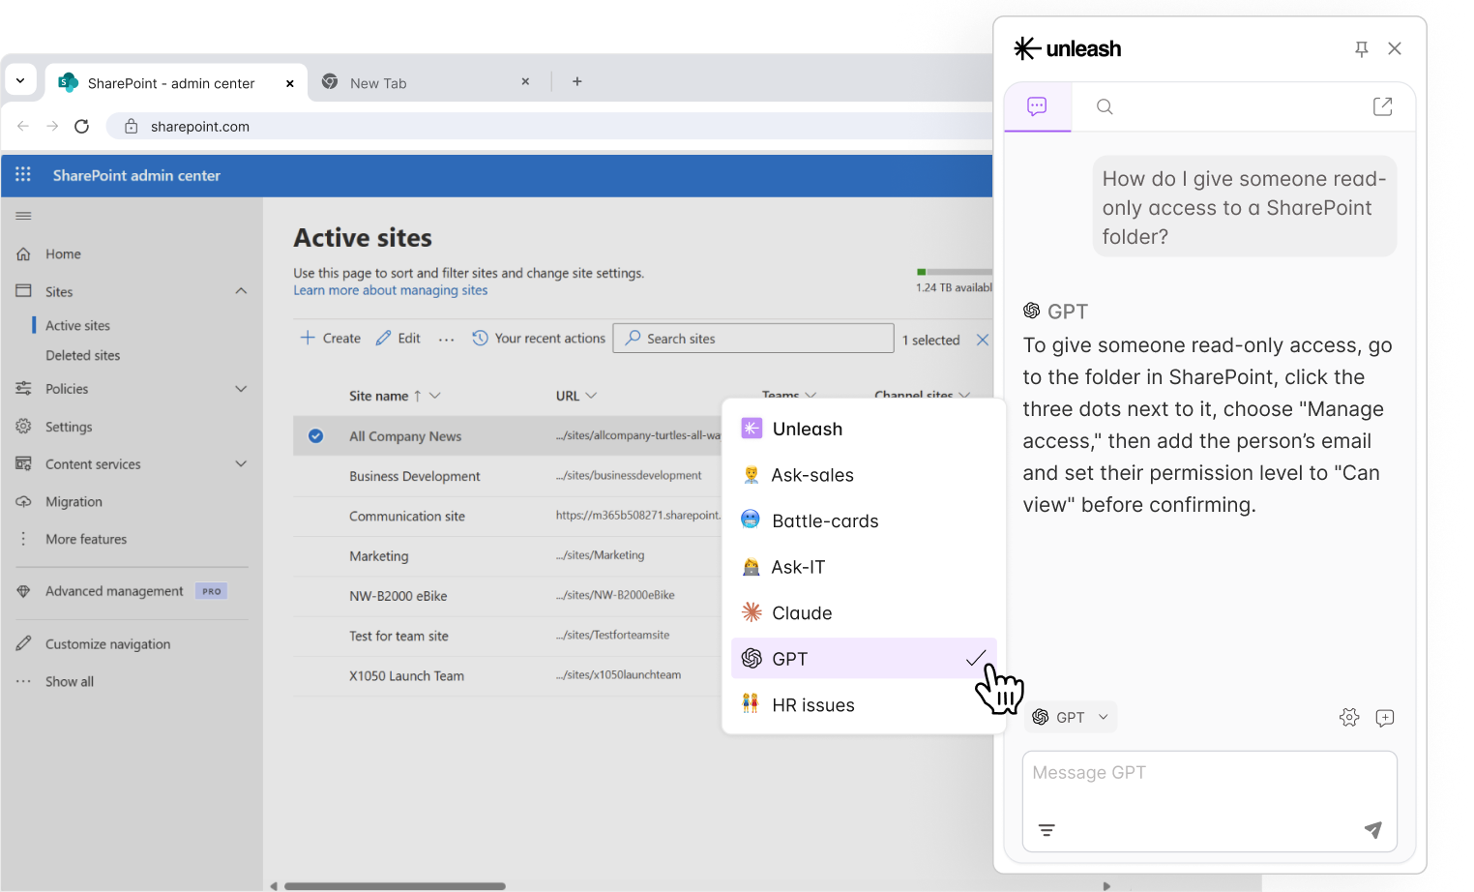Close the SharePoint - admin center tab
Screen dimensions: 1474x892
[x=290, y=84]
